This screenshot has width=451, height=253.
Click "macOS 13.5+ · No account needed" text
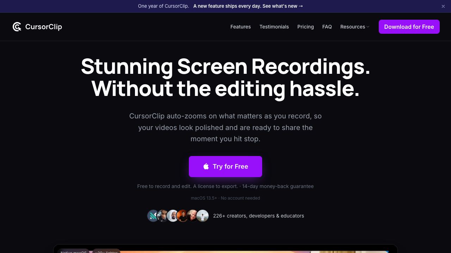225,198
